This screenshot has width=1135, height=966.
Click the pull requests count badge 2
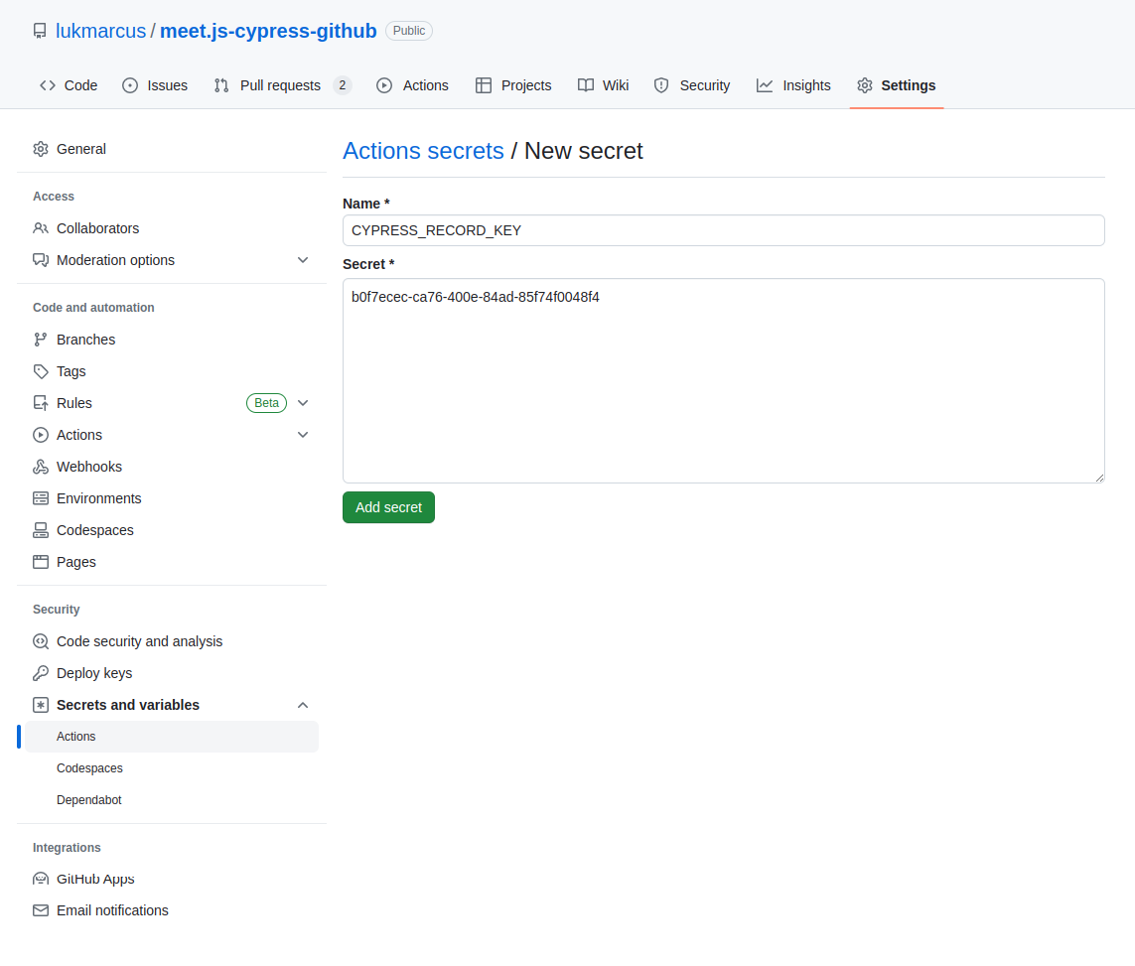pos(343,85)
